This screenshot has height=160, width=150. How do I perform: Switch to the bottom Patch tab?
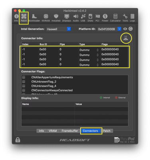[107, 131]
